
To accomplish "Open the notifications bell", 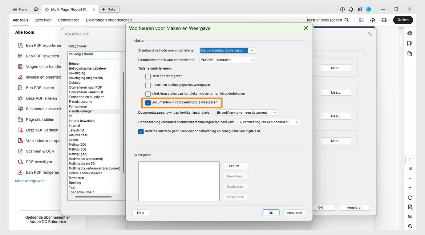I will tap(351, 10).
